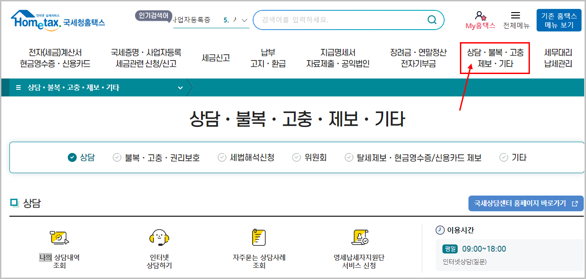Visit 국세상담센터 홈페이지 바로가기

tap(525, 203)
